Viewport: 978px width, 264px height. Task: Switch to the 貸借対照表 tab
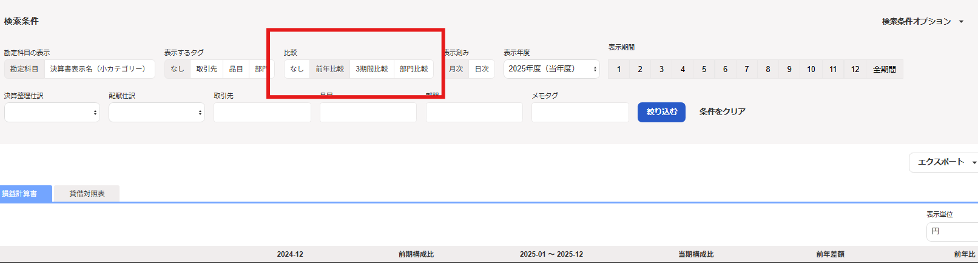click(87, 194)
